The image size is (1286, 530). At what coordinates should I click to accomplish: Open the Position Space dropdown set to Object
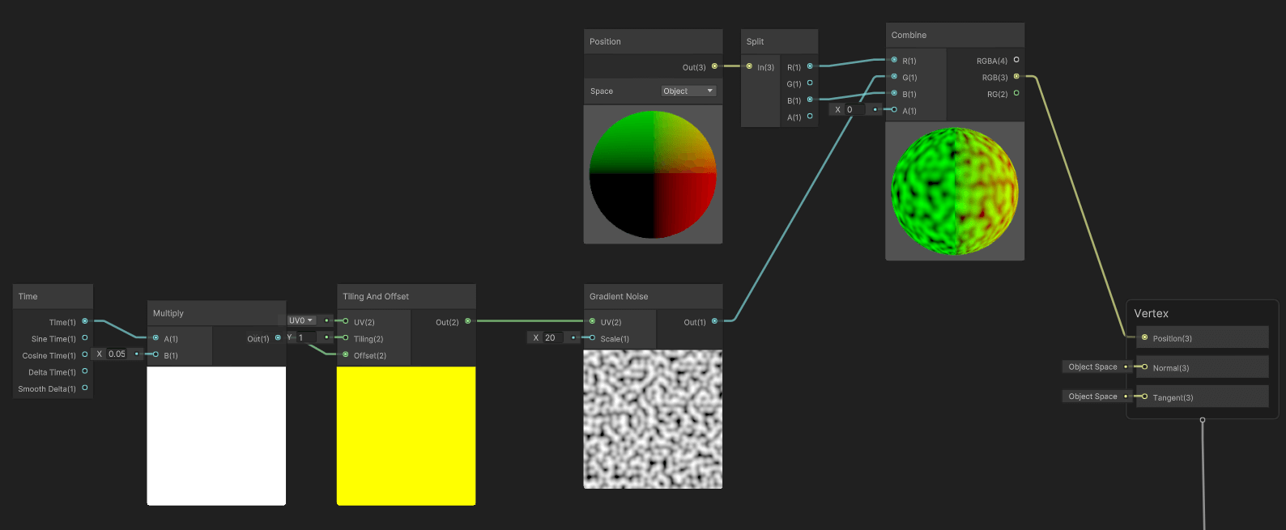(688, 91)
